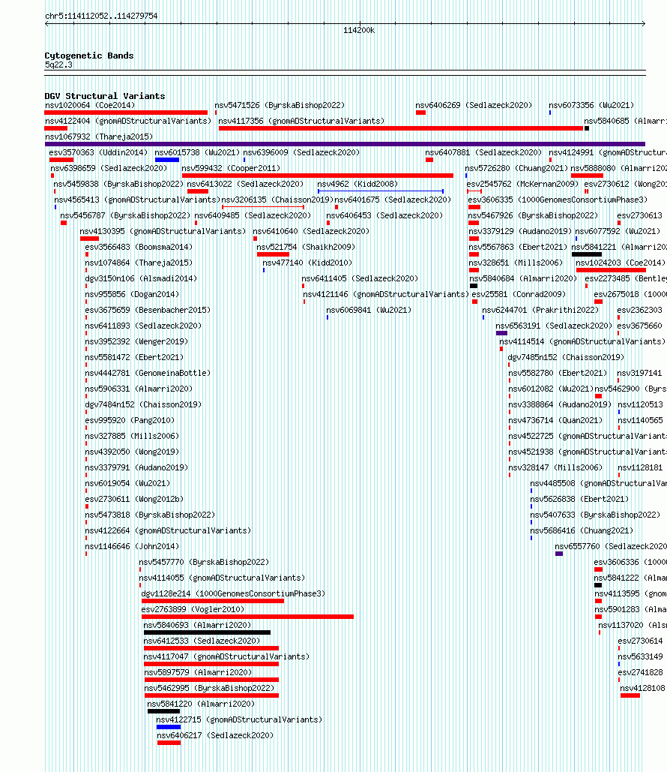Select nsv4130395 (gnomADStructuralVariants) label

163,231
